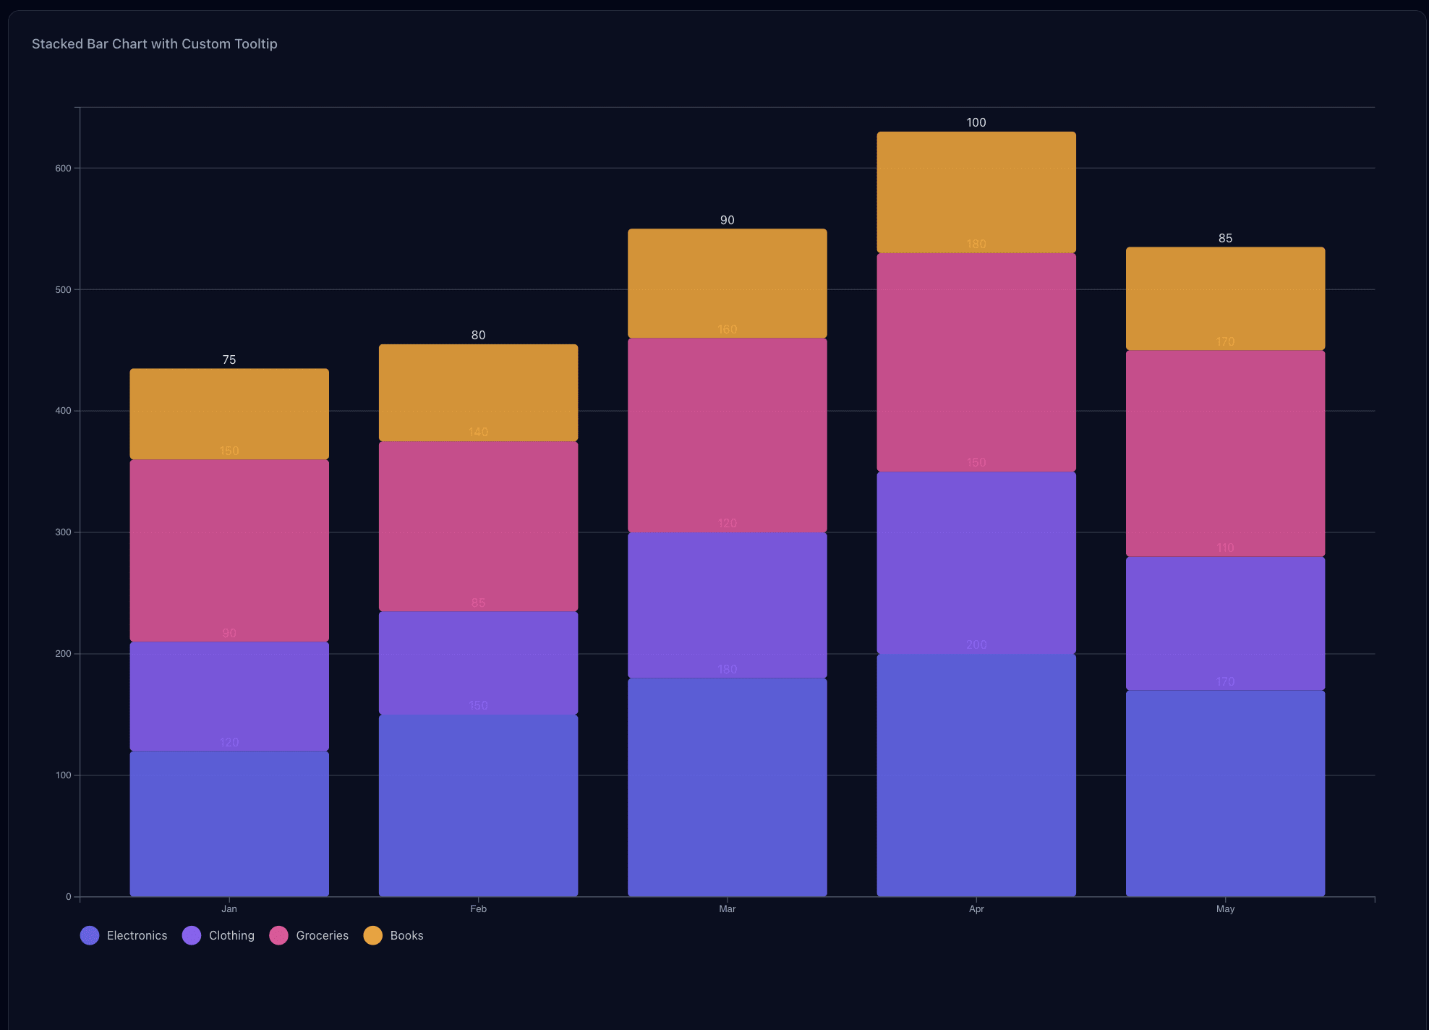Select the orange Books segment for April
The height and width of the screenshot is (1030, 1429).
[x=976, y=192]
